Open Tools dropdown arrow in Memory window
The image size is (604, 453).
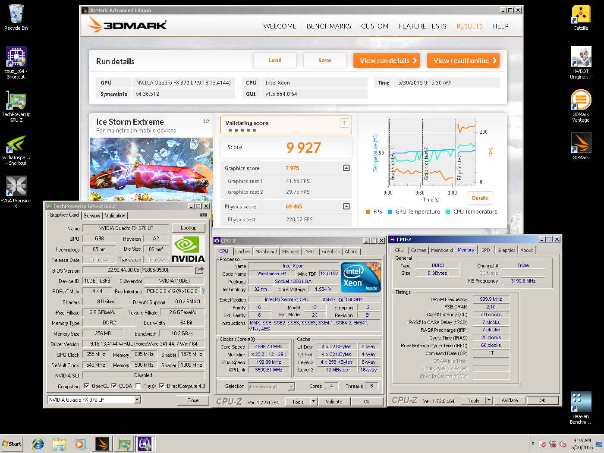(489, 400)
